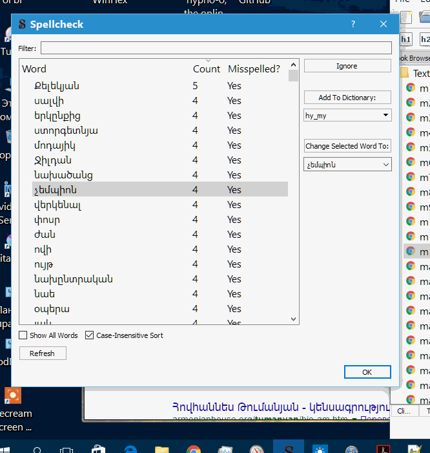This screenshot has width=430, height=453.
Task: Select the word ստորգետնյա in the list
Action: point(66,131)
